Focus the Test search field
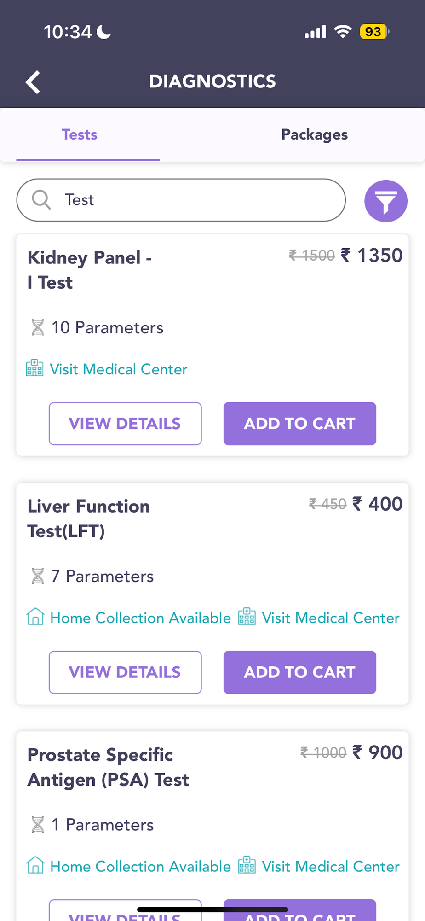Viewport: 425px width, 921px height. 198,200
